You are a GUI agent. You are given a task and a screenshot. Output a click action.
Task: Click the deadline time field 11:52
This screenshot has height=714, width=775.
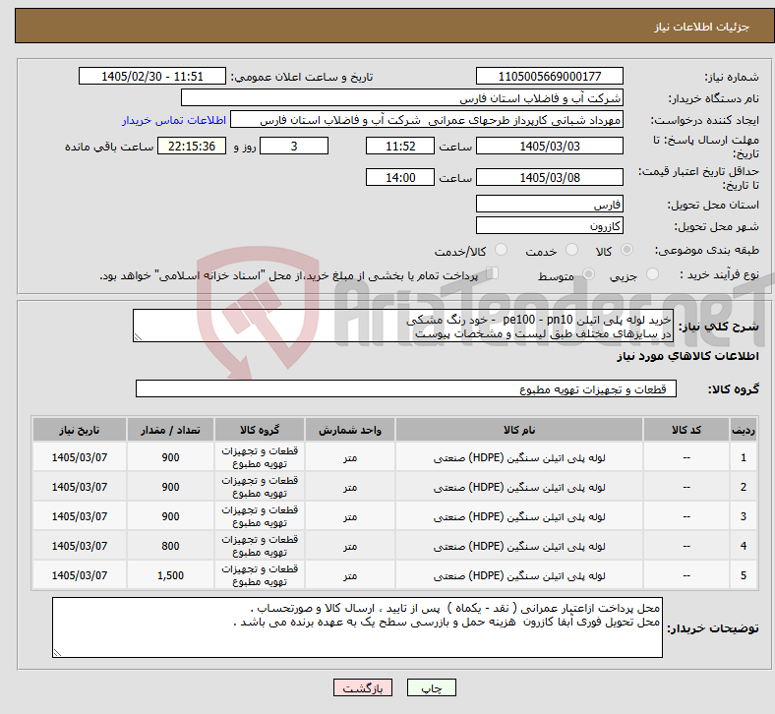click(x=400, y=146)
